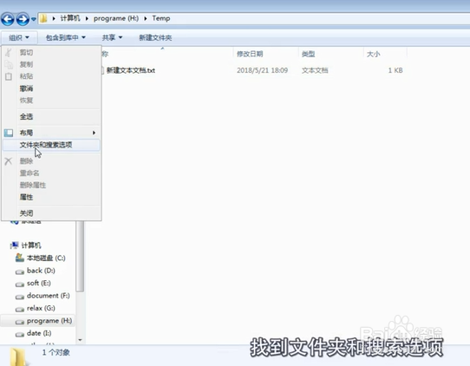Click copy icon beside 复制

pyautogui.click(x=9, y=64)
